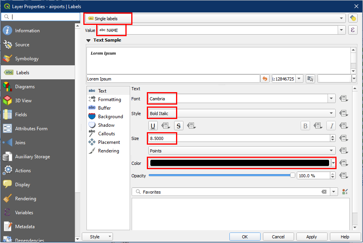Viewport: 363px width, 243px height.
Task: Reset the sample text with the undo arrow
Action: click(265, 79)
